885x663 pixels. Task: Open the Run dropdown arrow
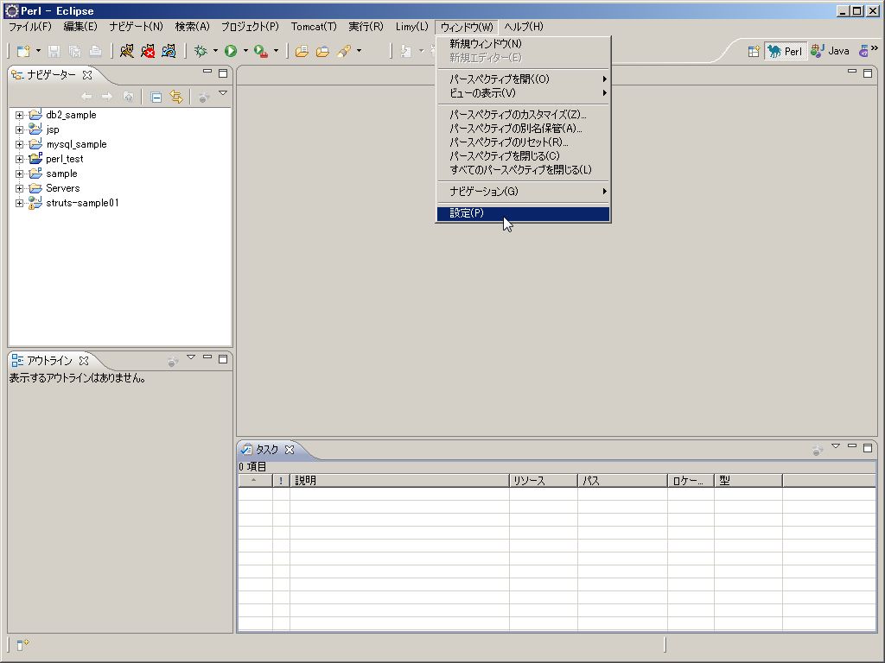(245, 51)
